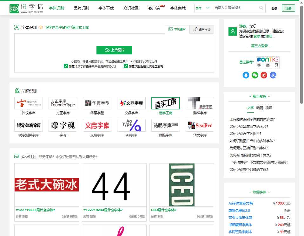The image size is (304, 236).
Task: Click the 站酷字库 brand logo
Action: tap(166, 125)
